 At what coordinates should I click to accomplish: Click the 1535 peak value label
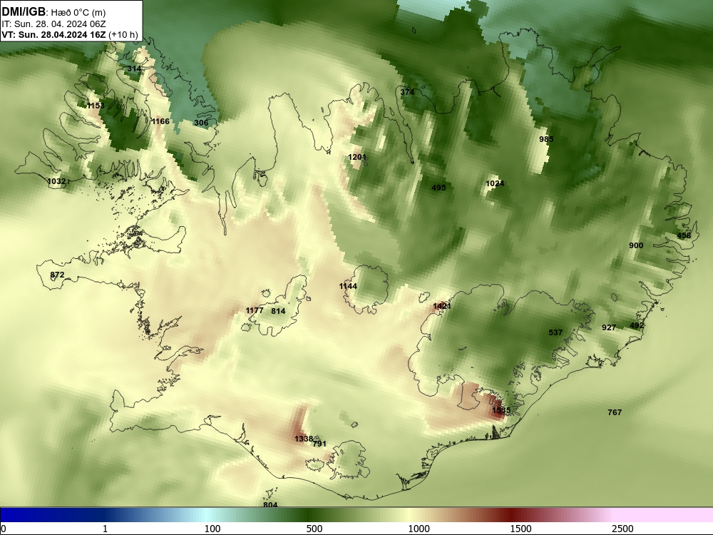501,410
